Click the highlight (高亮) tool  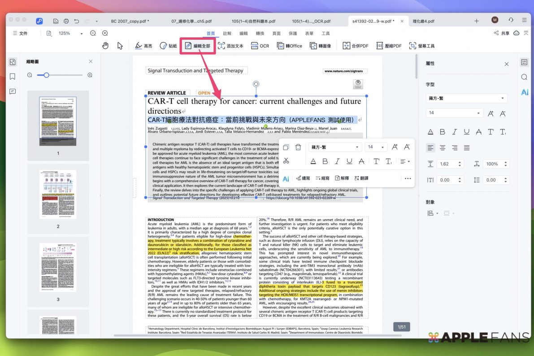(143, 46)
